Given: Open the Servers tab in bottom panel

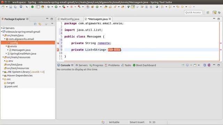Looking at the screenshot, I should pos(82,65).
